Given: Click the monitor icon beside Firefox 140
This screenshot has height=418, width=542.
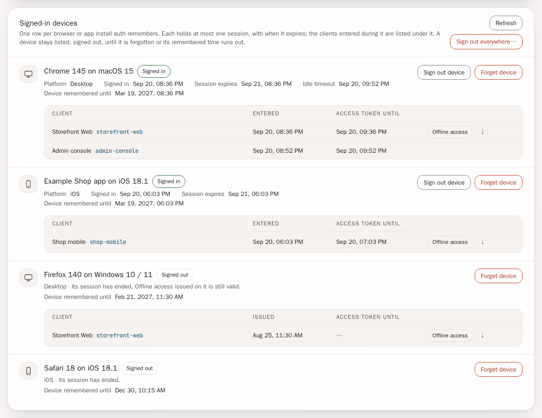Looking at the screenshot, I should click(x=28, y=277).
